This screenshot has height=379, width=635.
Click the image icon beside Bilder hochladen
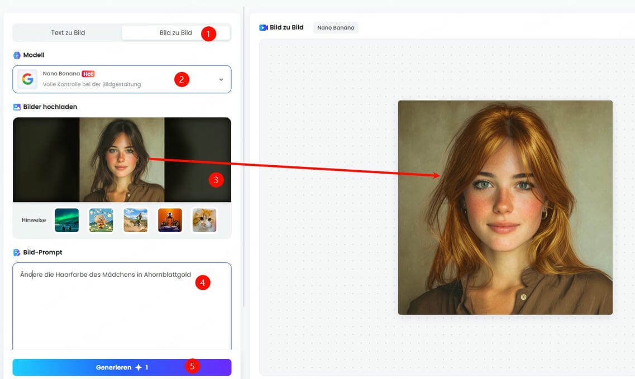pyautogui.click(x=16, y=107)
